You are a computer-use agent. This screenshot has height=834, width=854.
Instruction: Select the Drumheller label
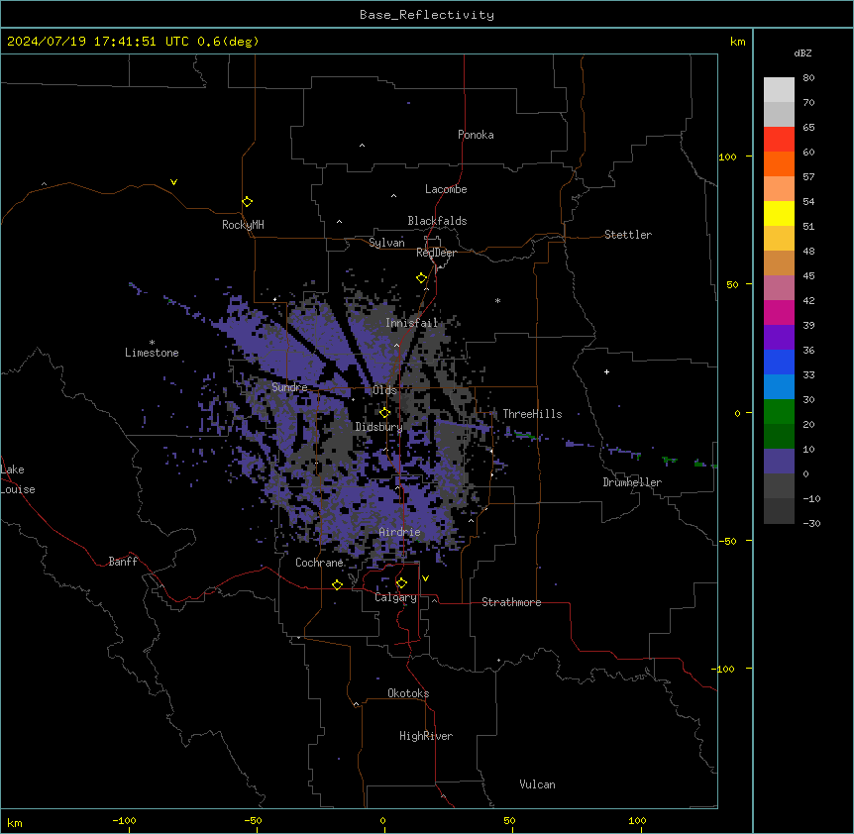pyautogui.click(x=632, y=482)
